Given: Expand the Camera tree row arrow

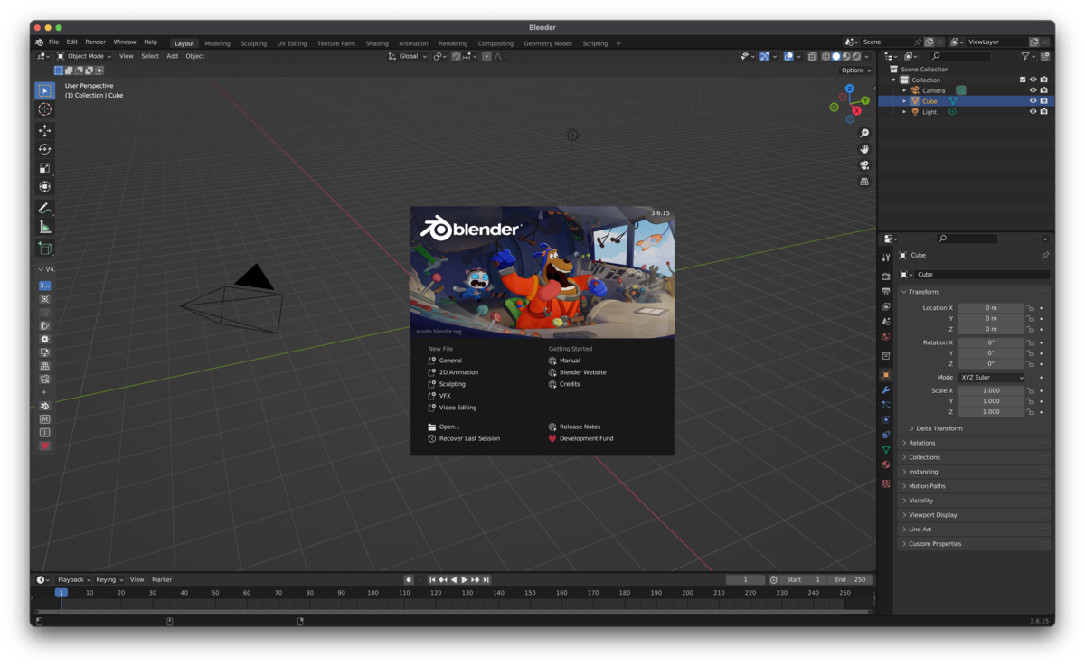Looking at the screenshot, I should pos(904,90).
